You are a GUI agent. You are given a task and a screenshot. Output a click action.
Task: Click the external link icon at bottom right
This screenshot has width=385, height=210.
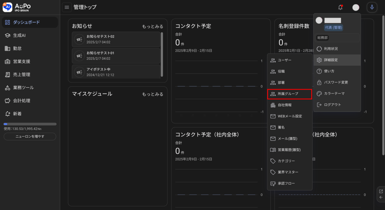pos(380,191)
